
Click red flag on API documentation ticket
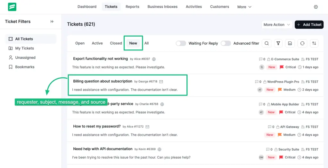click(x=281, y=157)
